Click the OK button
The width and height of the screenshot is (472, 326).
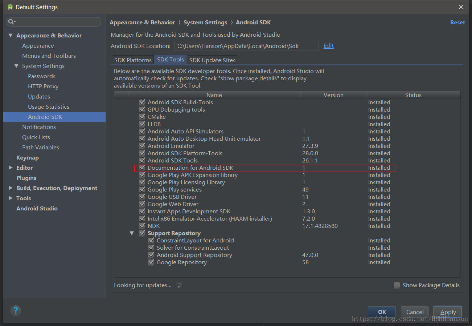382,312
